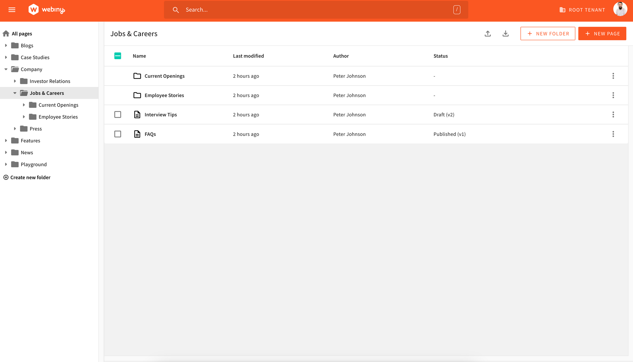Screen dimensions: 633x362
Task: Toggle the header checkbox to select all
Action: pos(118,56)
